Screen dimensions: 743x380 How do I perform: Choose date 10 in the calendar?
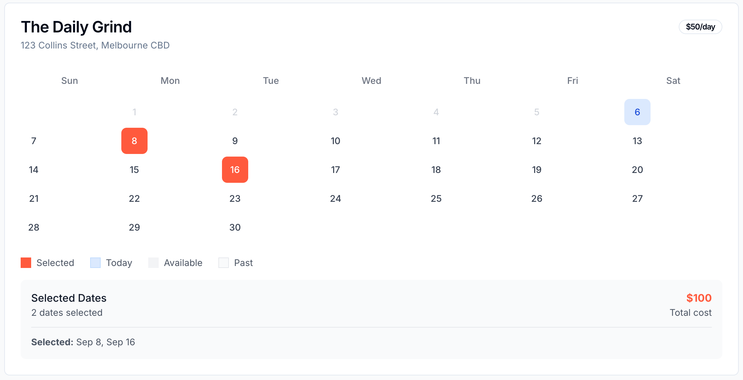point(335,141)
